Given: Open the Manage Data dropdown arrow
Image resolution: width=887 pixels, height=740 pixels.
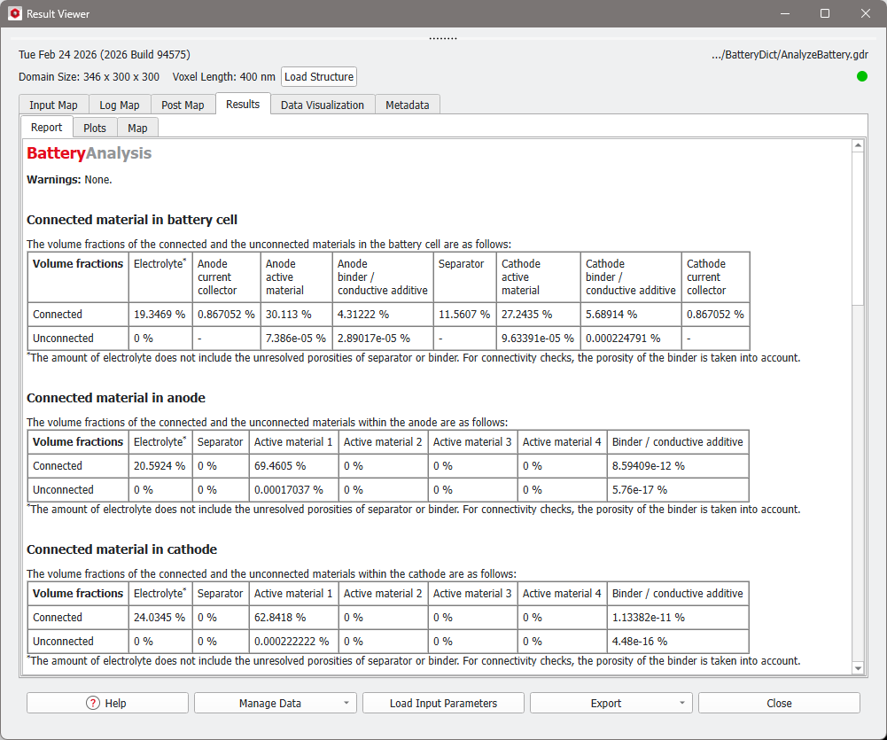Looking at the screenshot, I should 346,703.
